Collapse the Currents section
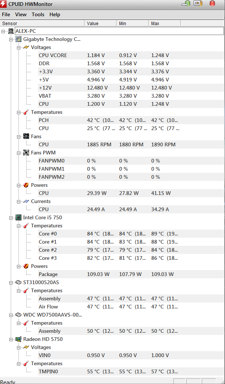The height and width of the screenshot is (384, 225). point(18,202)
